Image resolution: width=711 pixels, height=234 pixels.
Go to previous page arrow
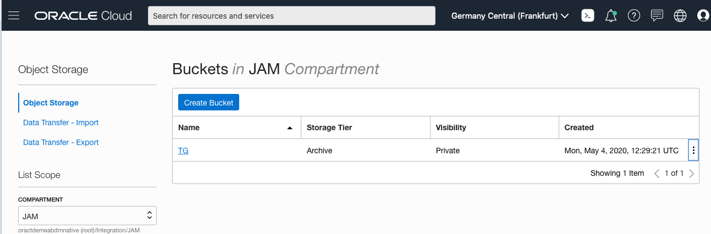(x=657, y=174)
